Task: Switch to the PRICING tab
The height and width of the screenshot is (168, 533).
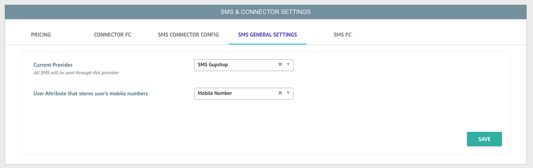Action: pos(41,35)
